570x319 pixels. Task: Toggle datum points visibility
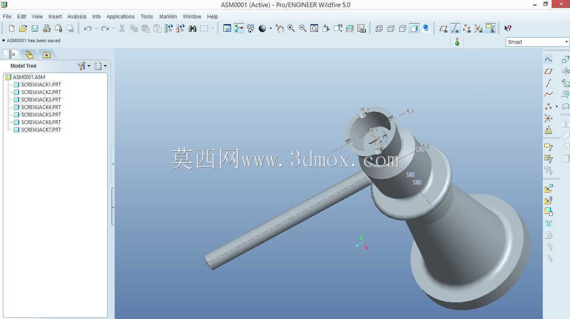click(x=467, y=28)
